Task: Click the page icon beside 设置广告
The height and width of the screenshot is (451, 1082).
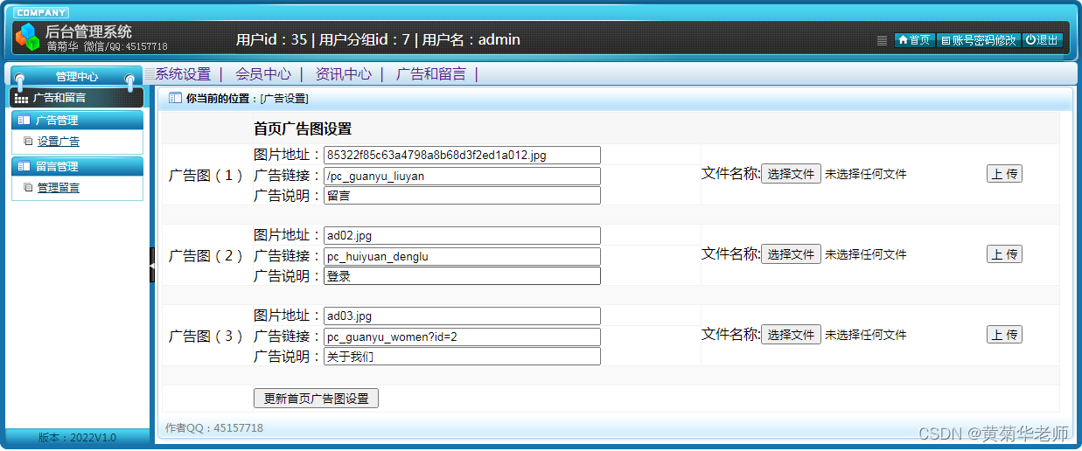Action: [x=28, y=142]
